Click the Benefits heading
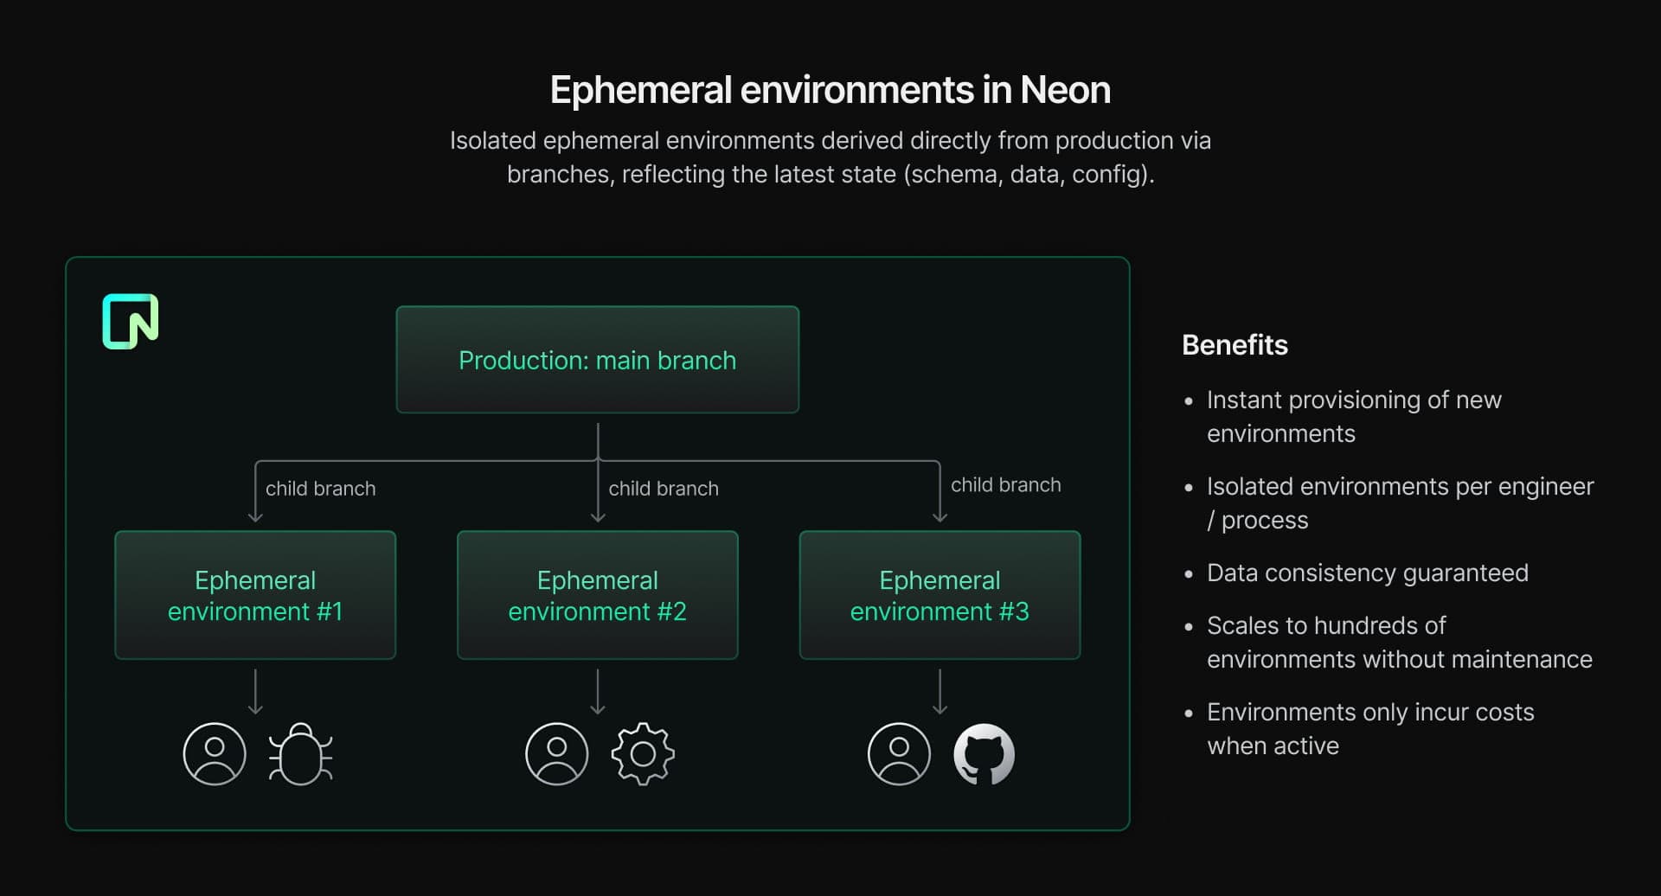Image resolution: width=1661 pixels, height=896 pixels. (1235, 345)
